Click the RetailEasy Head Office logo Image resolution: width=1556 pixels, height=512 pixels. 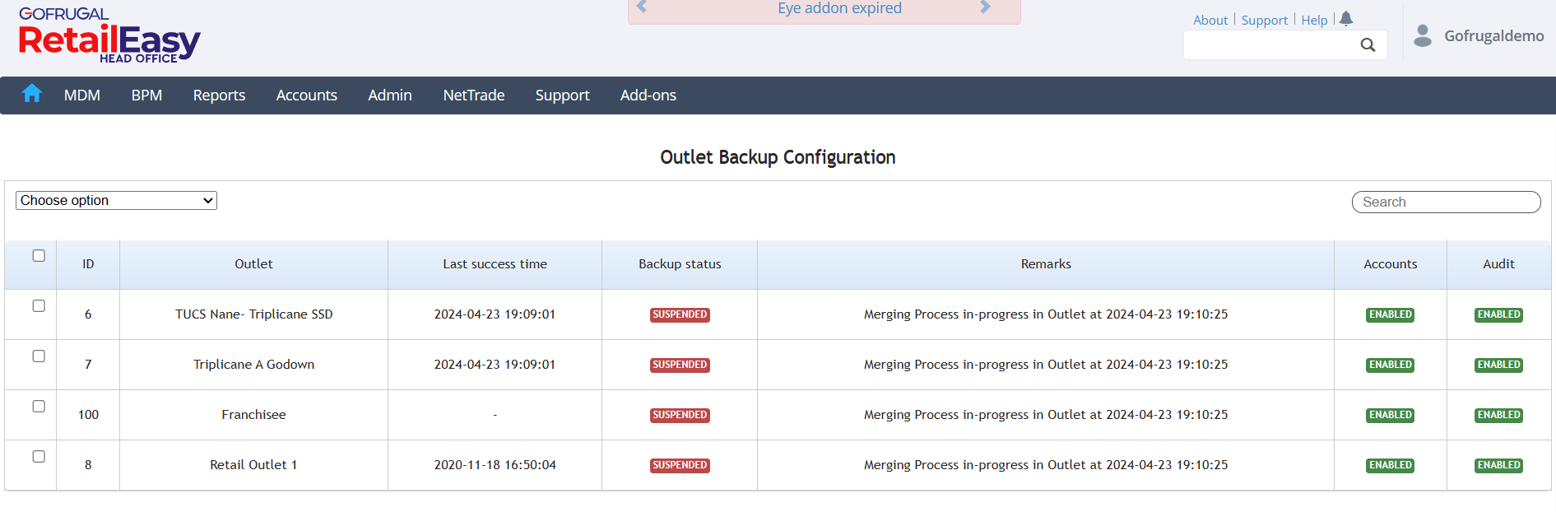109,35
